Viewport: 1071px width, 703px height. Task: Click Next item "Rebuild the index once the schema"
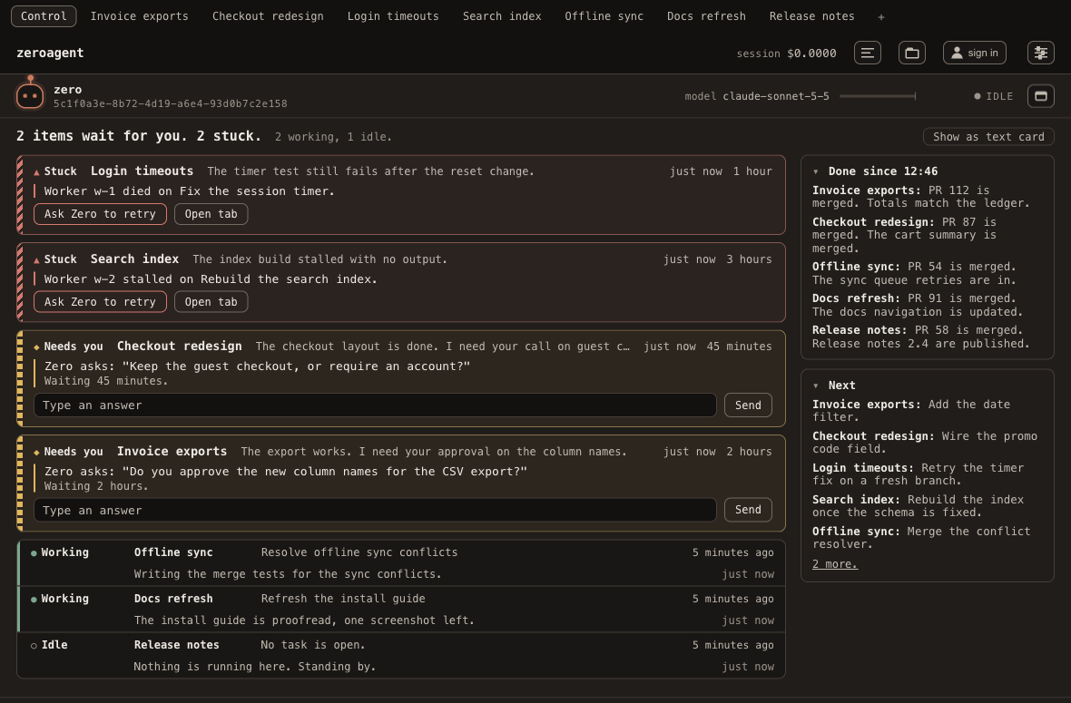[x=918, y=506]
